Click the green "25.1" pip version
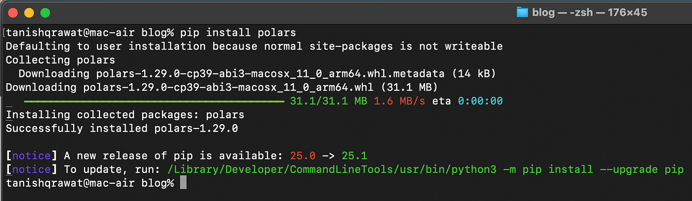The image size is (692, 201). [354, 156]
